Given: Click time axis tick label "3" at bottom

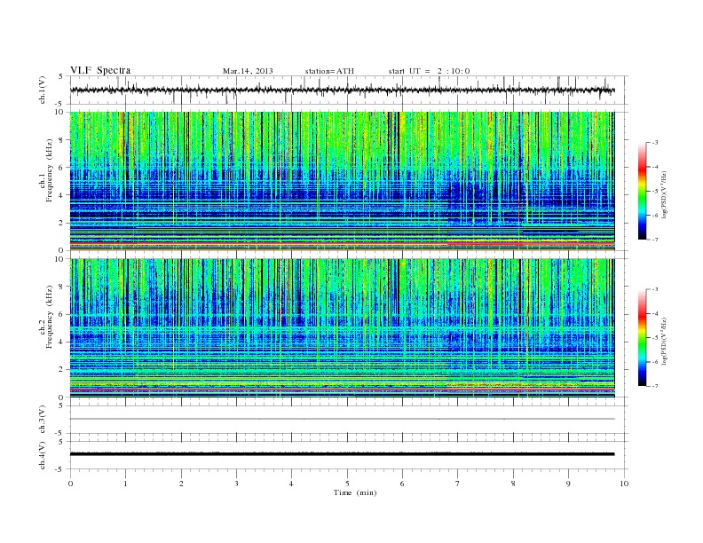Looking at the screenshot, I should click(236, 484).
